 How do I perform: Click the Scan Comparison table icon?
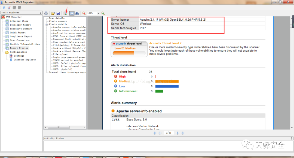pyautogui.click(x=7, y=41)
